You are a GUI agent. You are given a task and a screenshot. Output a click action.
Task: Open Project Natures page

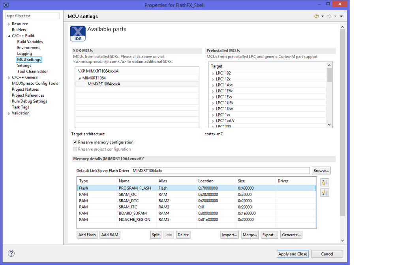25,90
